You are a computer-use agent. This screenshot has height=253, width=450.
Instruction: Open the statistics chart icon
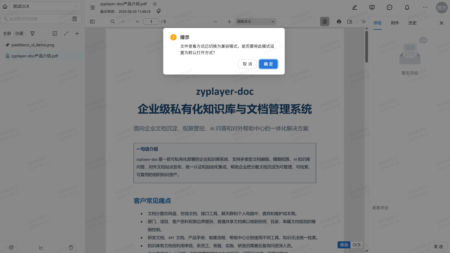point(41,247)
